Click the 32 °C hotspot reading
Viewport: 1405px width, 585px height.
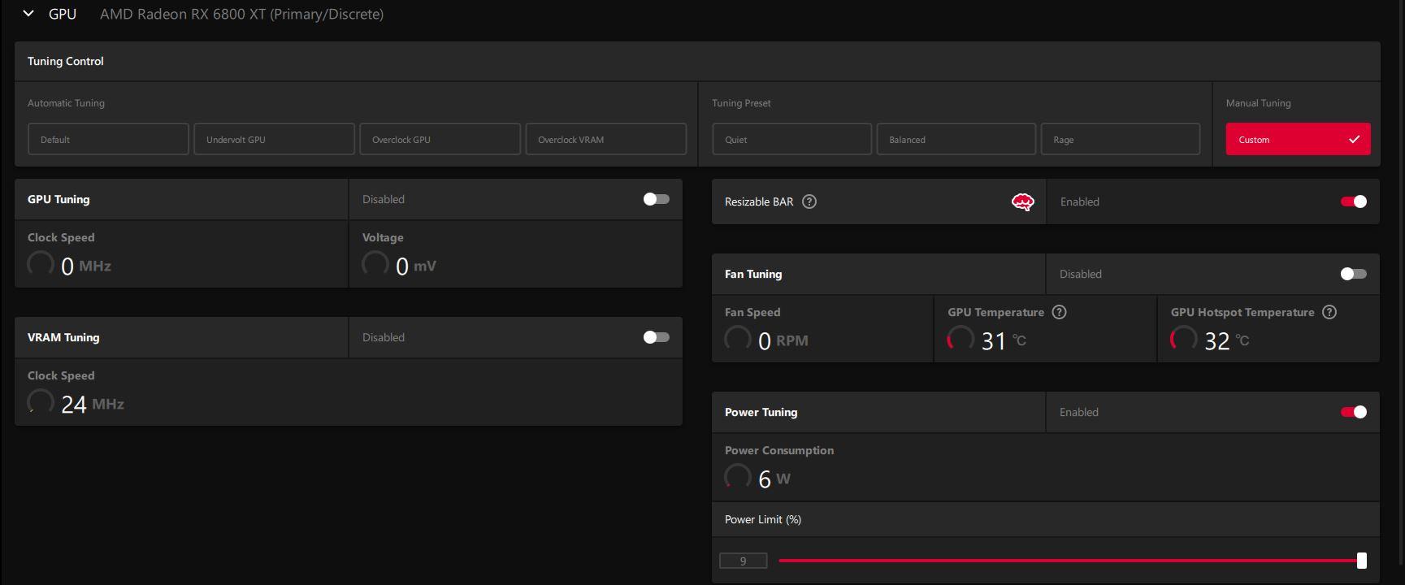click(1226, 340)
